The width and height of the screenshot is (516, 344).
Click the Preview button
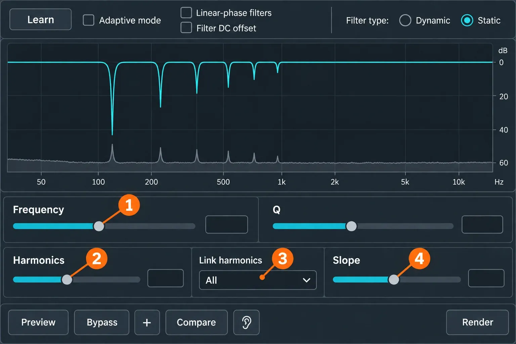click(38, 322)
